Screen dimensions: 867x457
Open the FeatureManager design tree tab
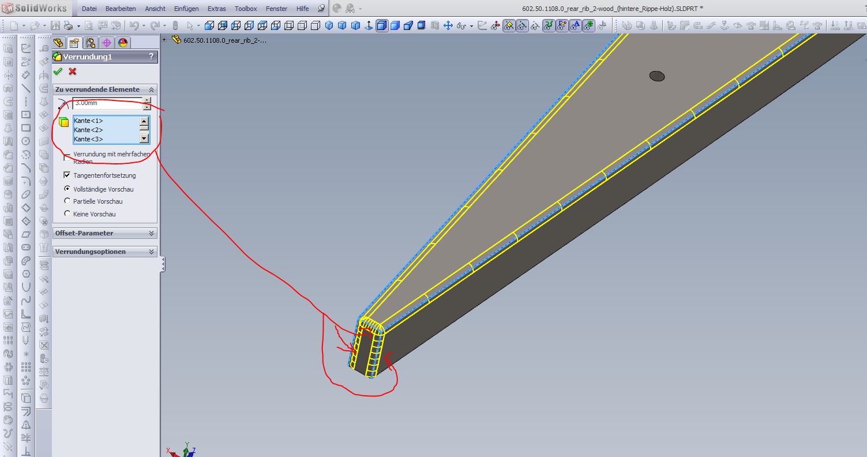coord(58,43)
